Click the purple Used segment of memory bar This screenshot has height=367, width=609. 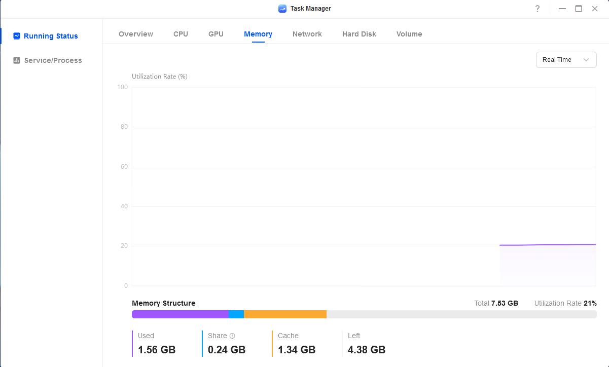point(181,314)
